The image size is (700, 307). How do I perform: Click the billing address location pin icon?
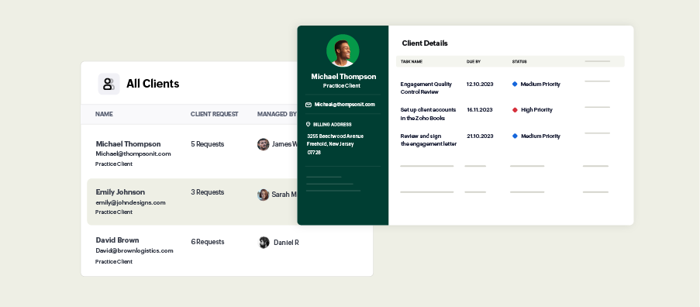point(308,125)
